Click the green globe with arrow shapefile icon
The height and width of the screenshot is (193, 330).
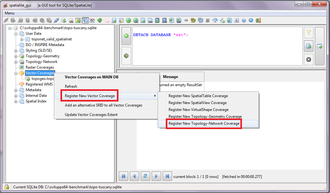pyautogui.click(x=128, y=20)
